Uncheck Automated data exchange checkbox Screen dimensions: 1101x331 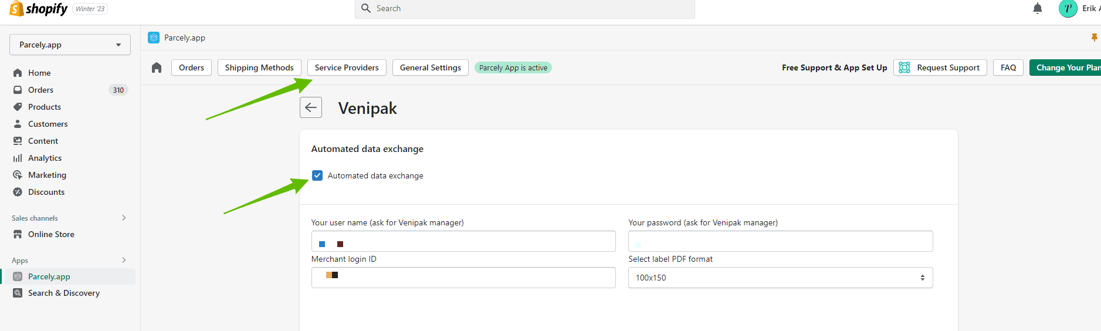pyautogui.click(x=317, y=175)
